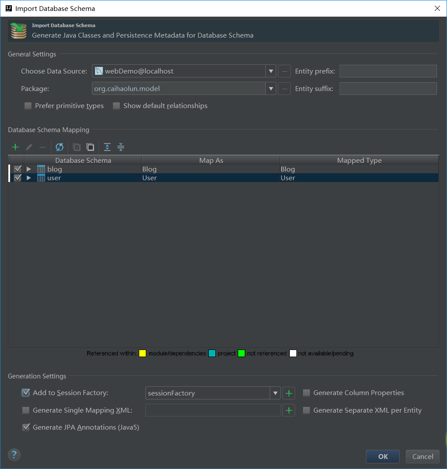Image resolution: width=447 pixels, height=469 pixels.
Task: Open the Choose Data Source dropdown
Action: pyautogui.click(x=271, y=71)
